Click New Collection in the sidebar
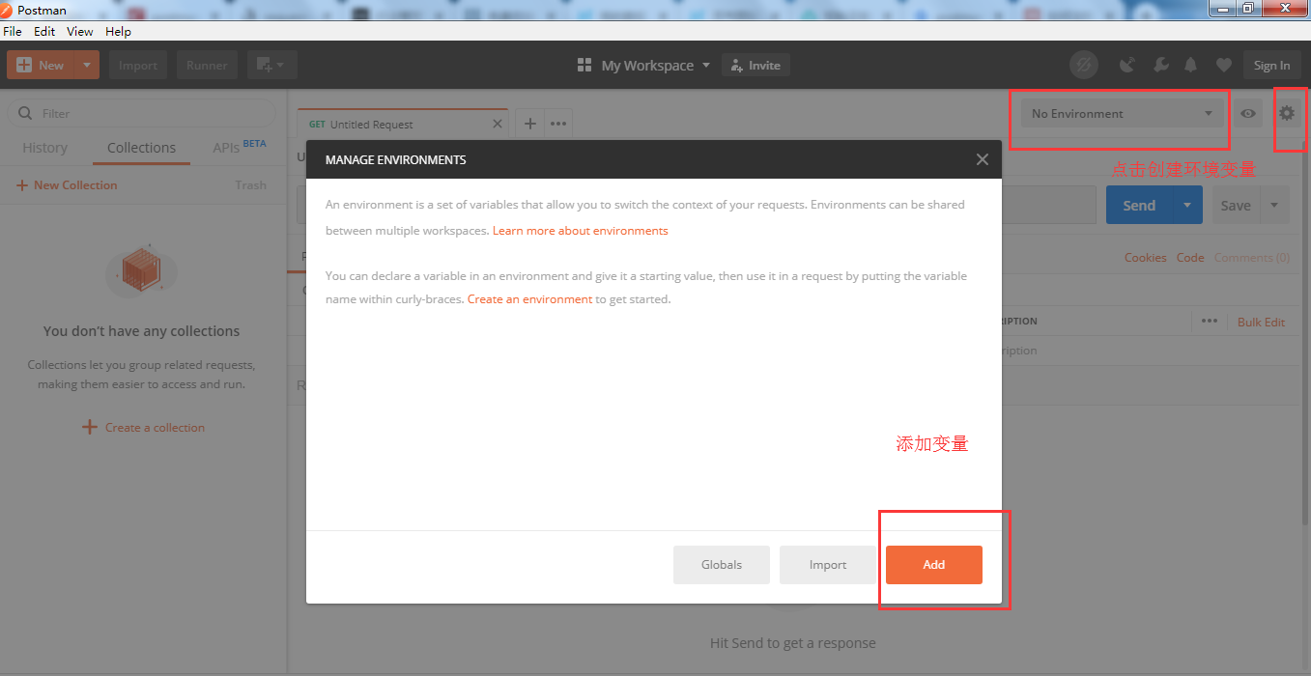The height and width of the screenshot is (676, 1311). [x=67, y=185]
